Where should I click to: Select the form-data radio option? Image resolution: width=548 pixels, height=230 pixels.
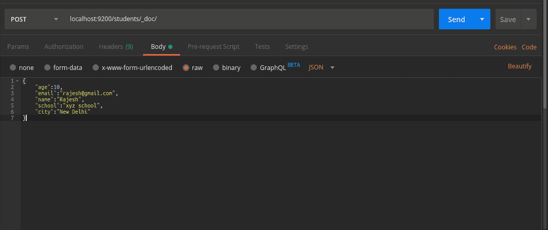47,67
